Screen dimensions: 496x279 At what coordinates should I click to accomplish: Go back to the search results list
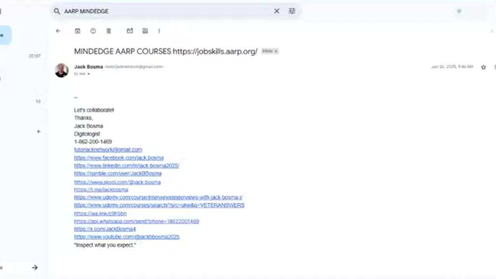click(x=58, y=31)
